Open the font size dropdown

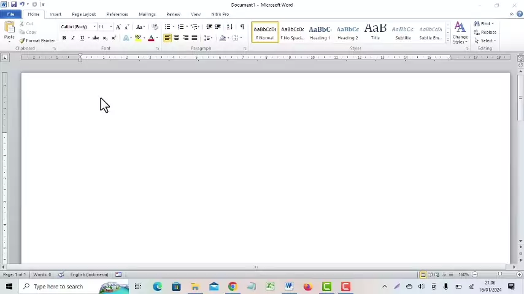pyautogui.click(x=111, y=27)
